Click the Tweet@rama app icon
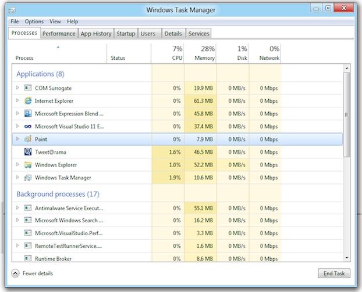The image size is (362, 292). [x=28, y=152]
